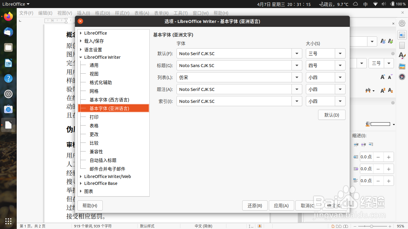Screen dimensions: 408x229
Task: Open the Gallery deck in sidebar
Action: tap(402, 66)
